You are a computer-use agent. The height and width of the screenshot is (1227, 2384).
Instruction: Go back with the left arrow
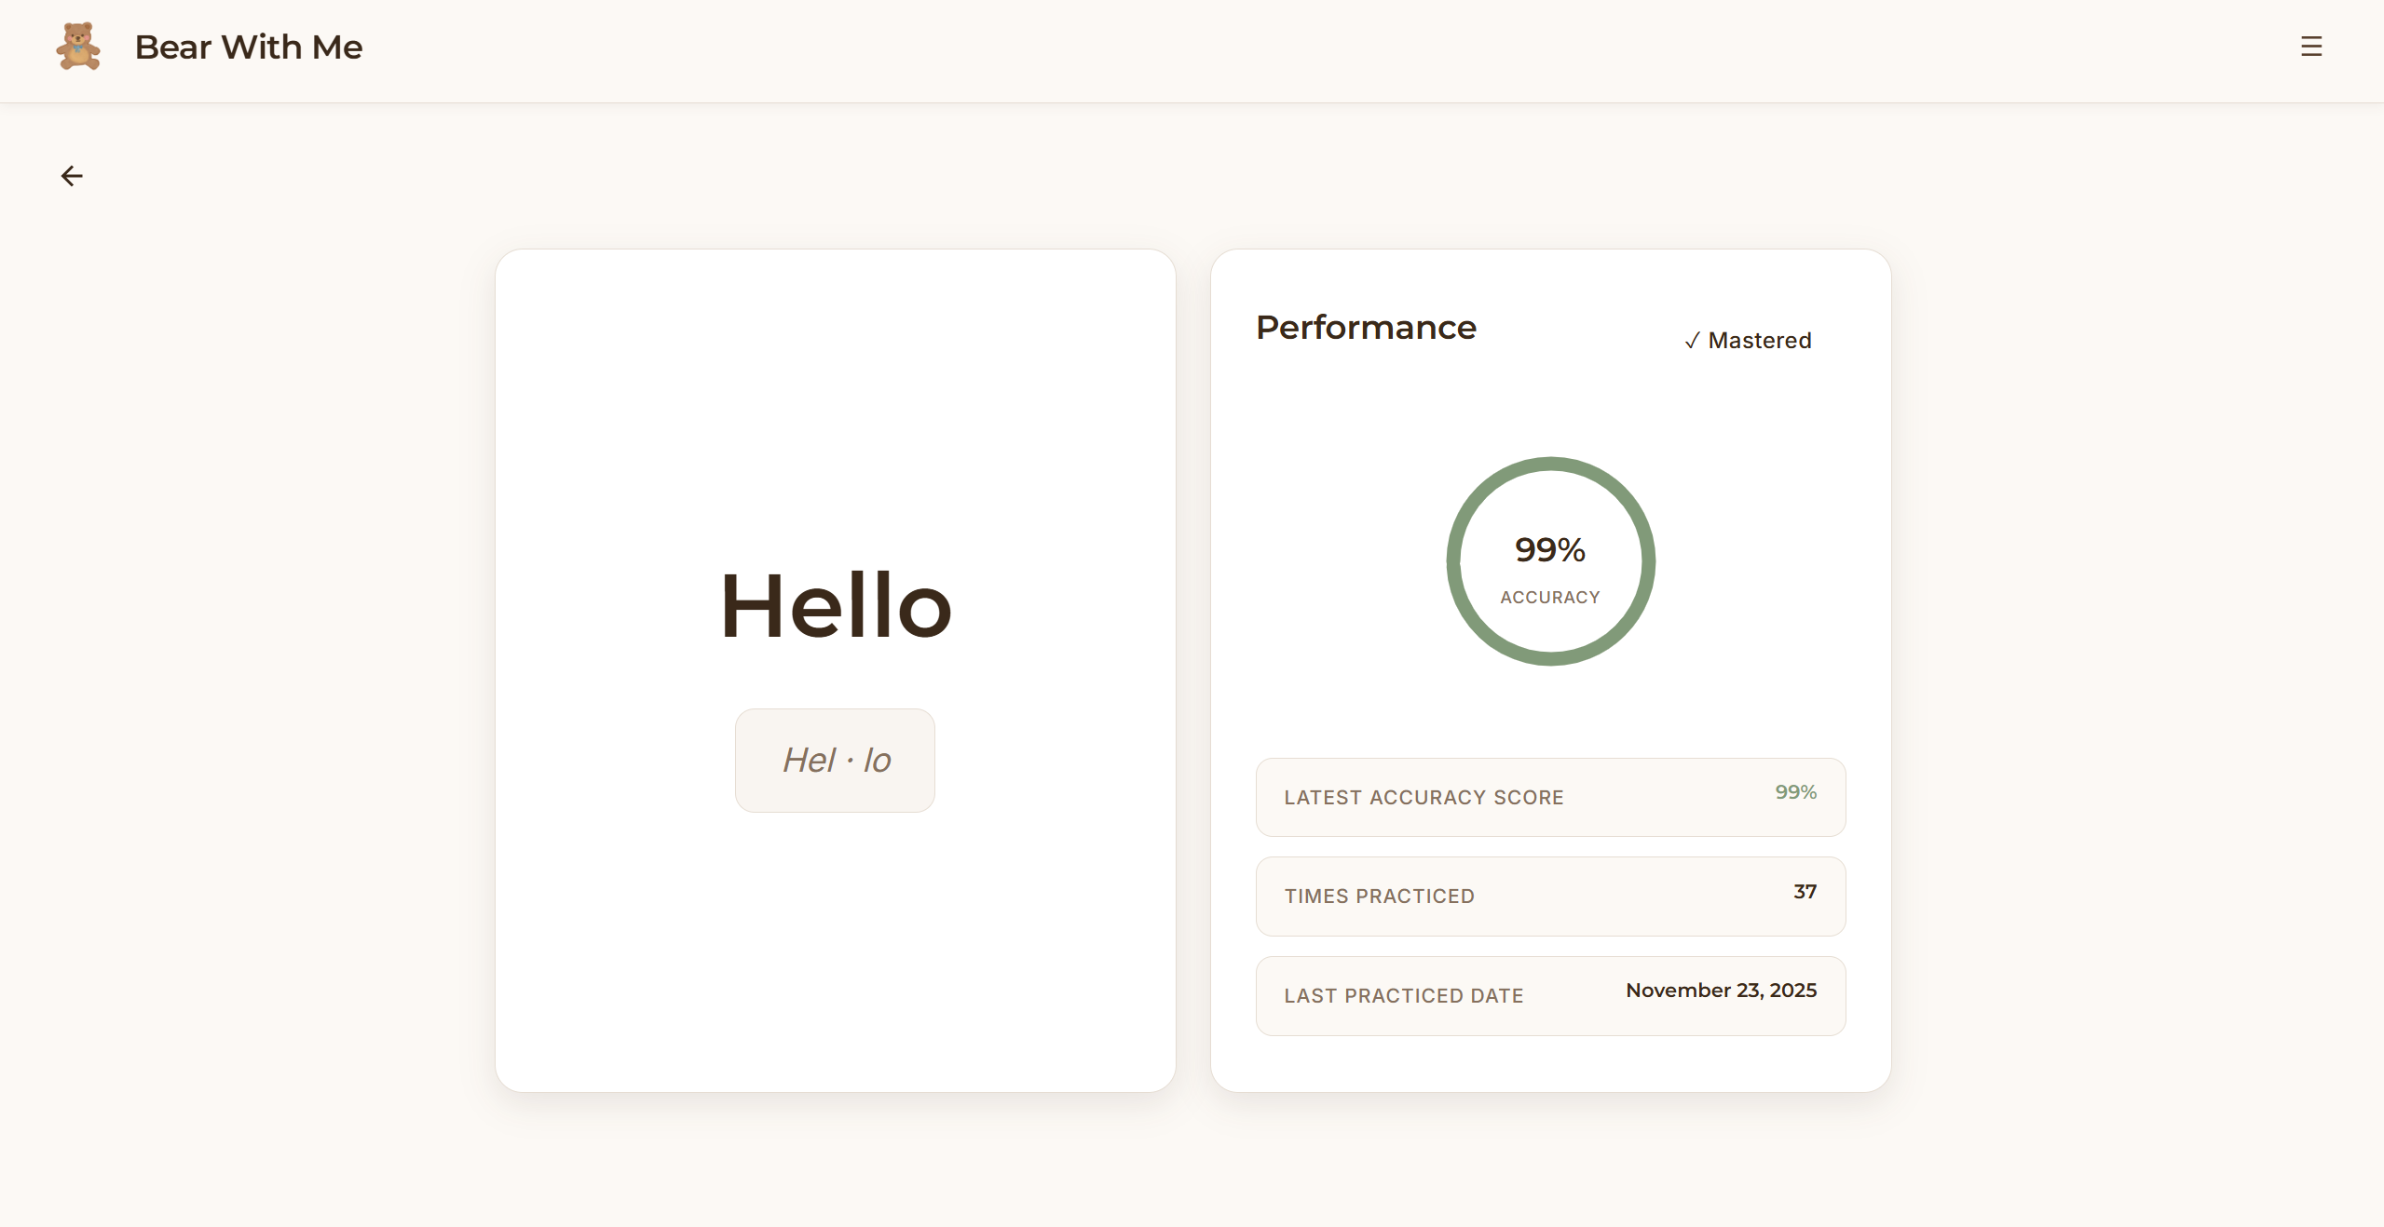point(72,176)
